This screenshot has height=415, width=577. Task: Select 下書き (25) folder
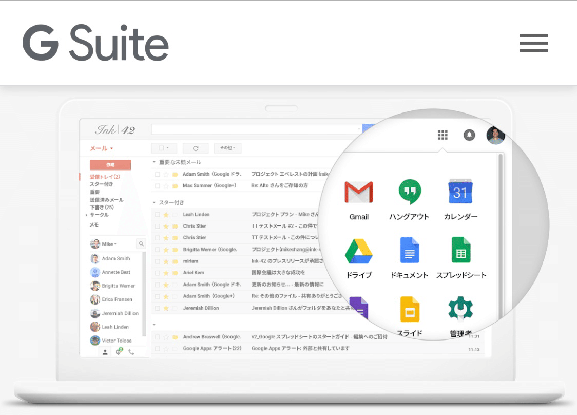click(x=102, y=207)
